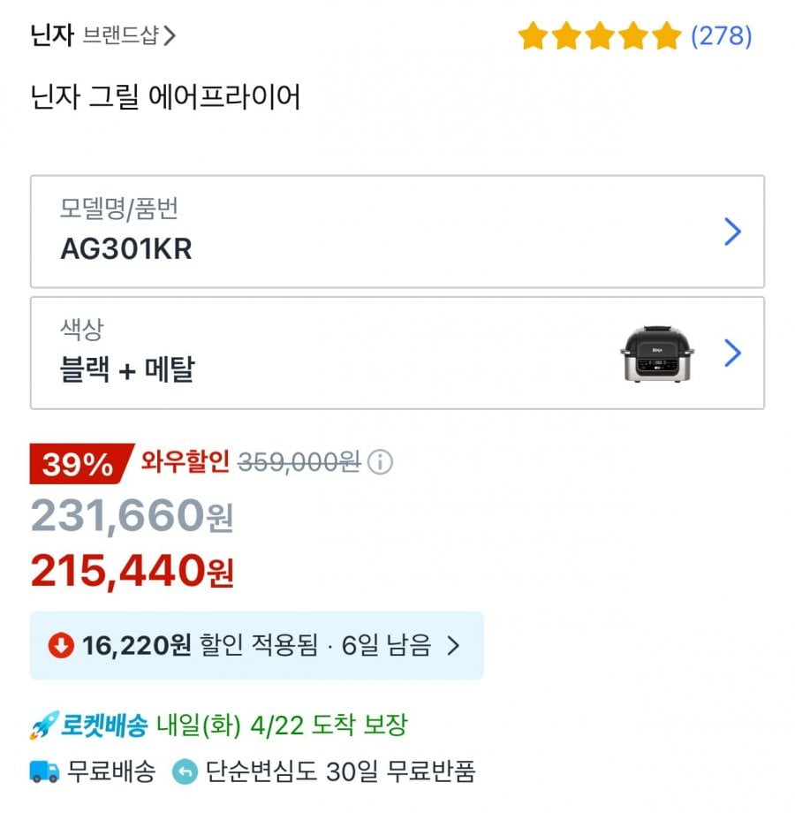Click the five-star rating stars
The width and height of the screenshot is (795, 813).
(599, 36)
